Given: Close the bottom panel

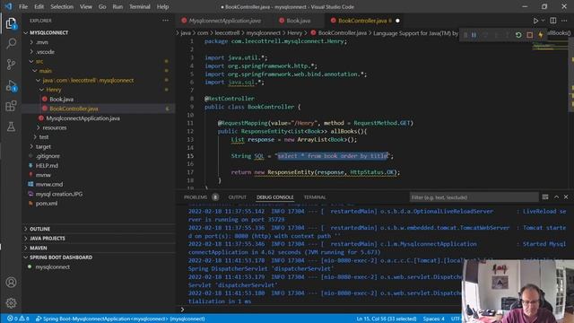Looking at the screenshot, I should point(566,197).
